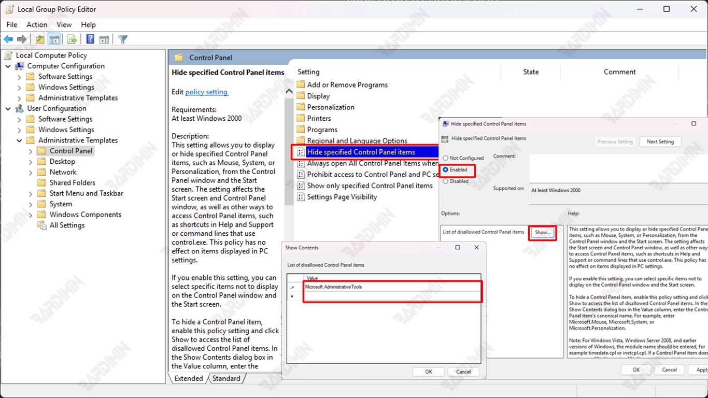
Task: Expand Administrative Templates under Computer Configuration
Action: click(x=20, y=98)
